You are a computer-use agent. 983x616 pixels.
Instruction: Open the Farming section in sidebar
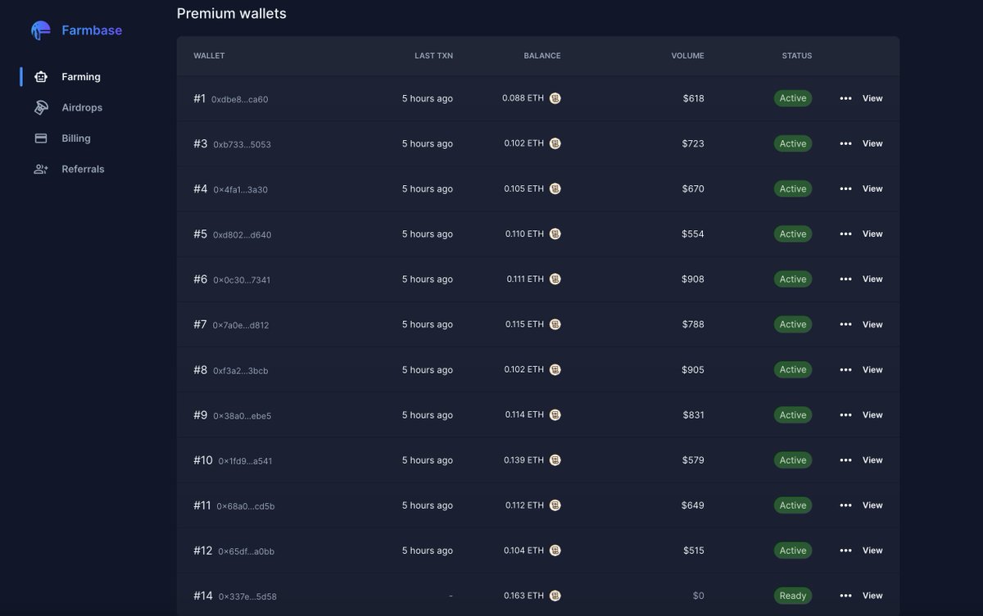coord(80,77)
